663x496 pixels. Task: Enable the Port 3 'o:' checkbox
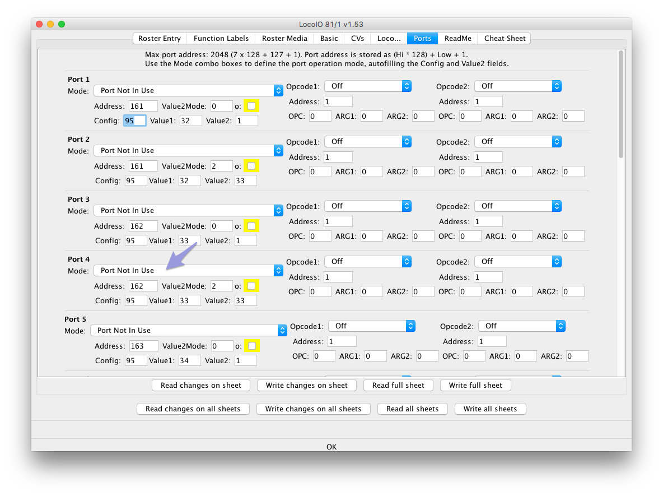click(x=251, y=226)
